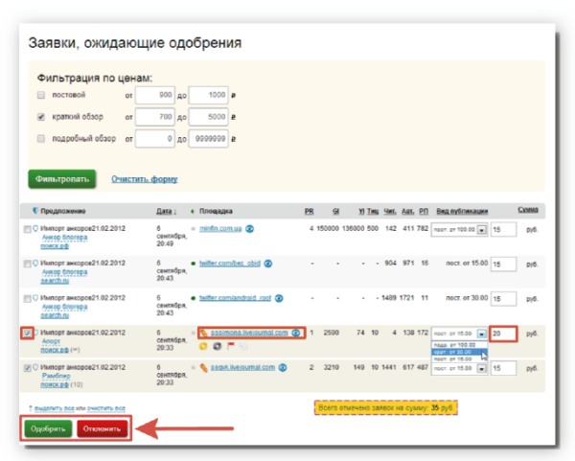This screenshot has height=461, width=575.
Task: Click the постовой minimum price field showing 900
Action: pos(154,95)
